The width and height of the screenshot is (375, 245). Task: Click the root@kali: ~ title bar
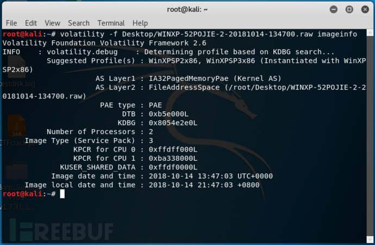tap(187, 10)
